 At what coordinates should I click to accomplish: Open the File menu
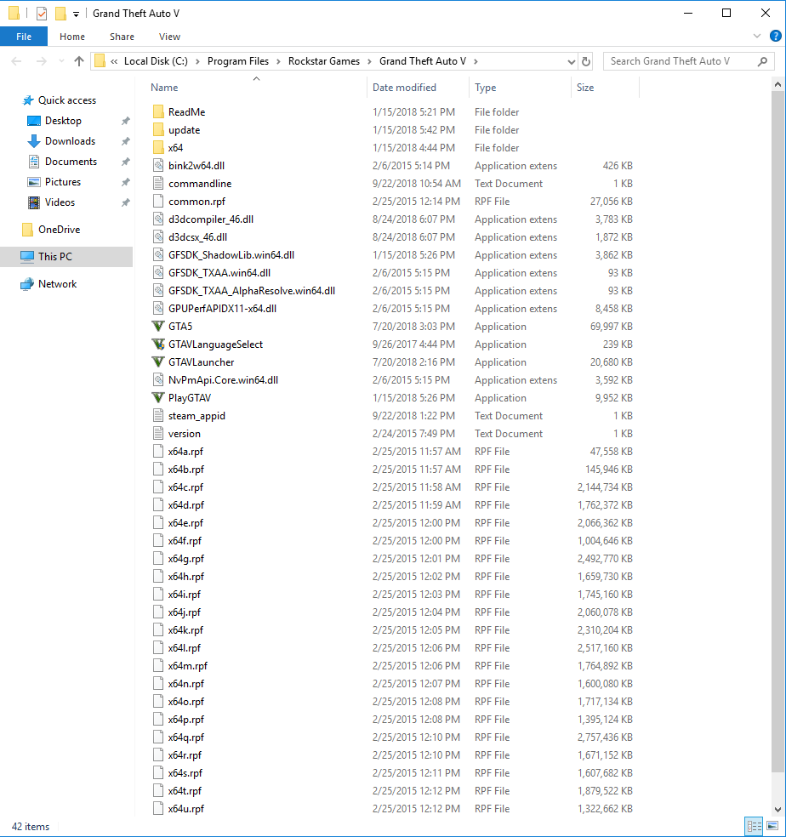pos(24,37)
